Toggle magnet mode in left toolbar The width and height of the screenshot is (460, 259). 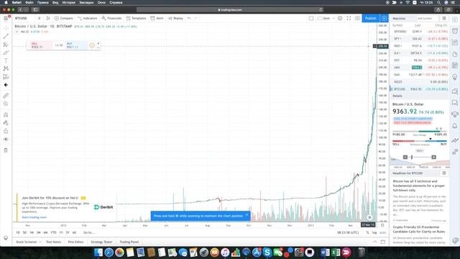click(x=6, y=114)
